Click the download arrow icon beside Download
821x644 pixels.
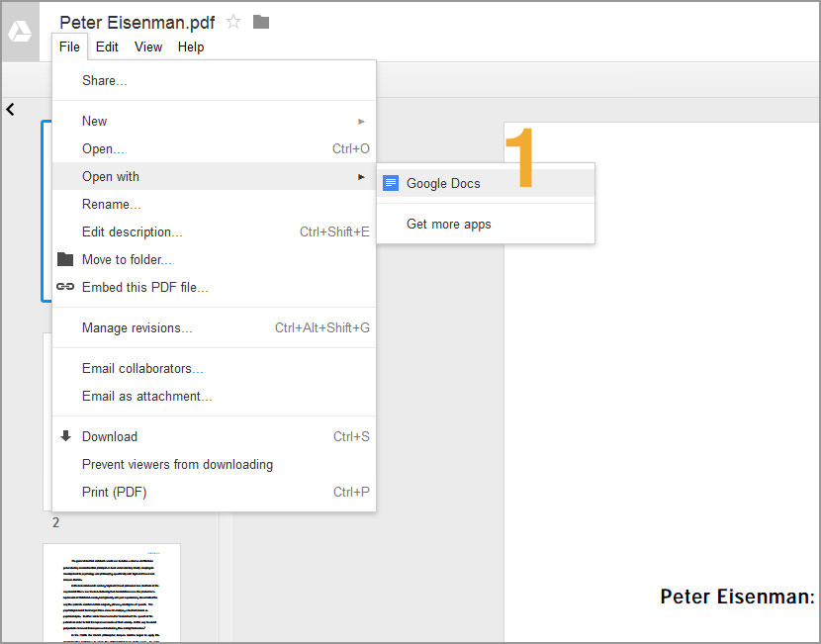[x=64, y=436]
